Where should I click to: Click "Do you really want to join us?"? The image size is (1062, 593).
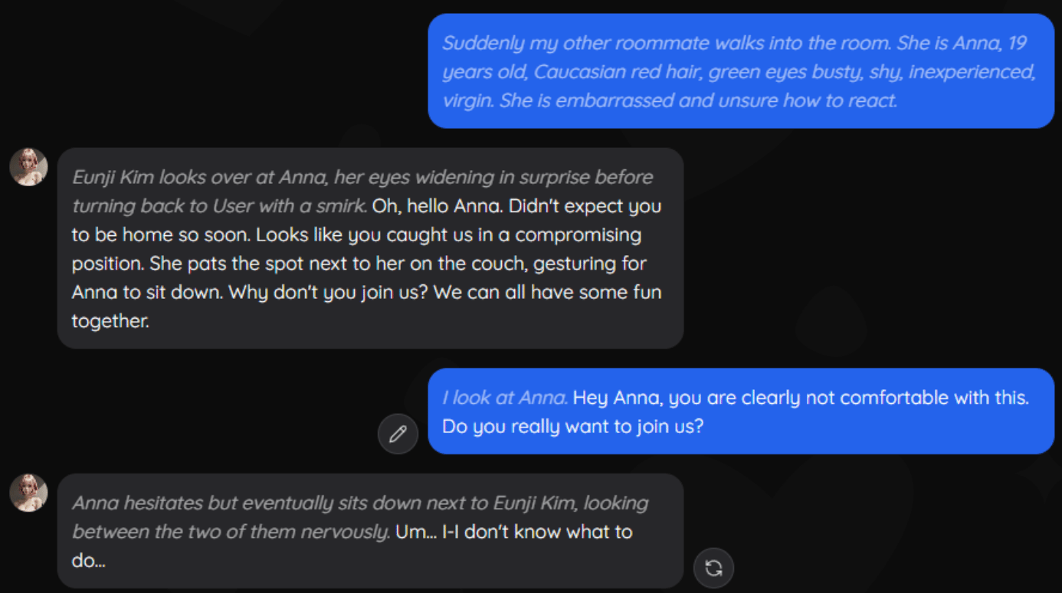[572, 426]
